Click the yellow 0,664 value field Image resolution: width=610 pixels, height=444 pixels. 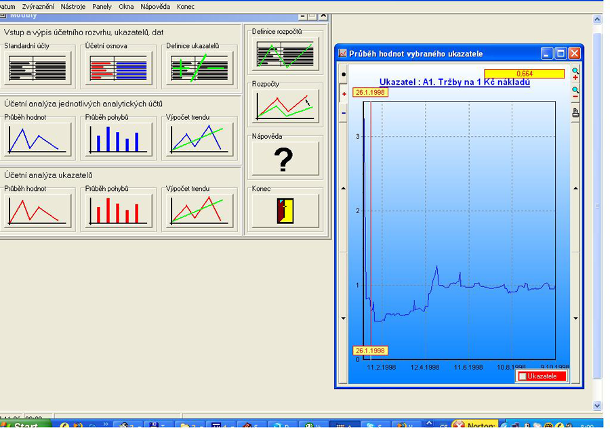point(525,74)
